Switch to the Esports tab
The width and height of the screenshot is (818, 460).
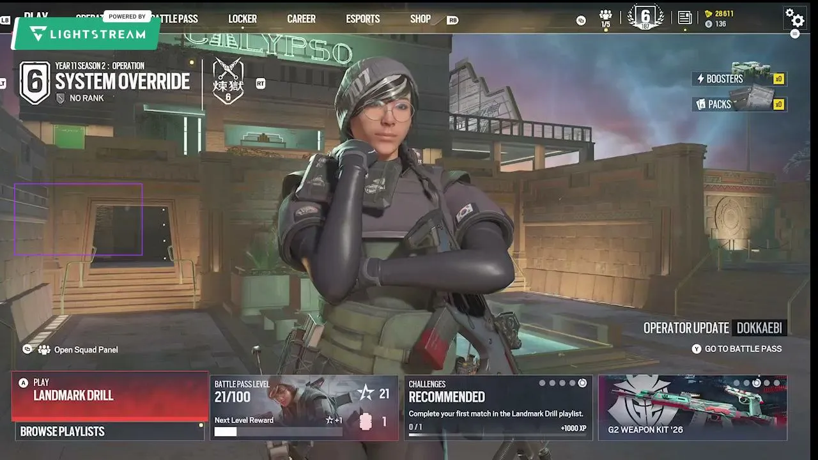pyautogui.click(x=363, y=19)
